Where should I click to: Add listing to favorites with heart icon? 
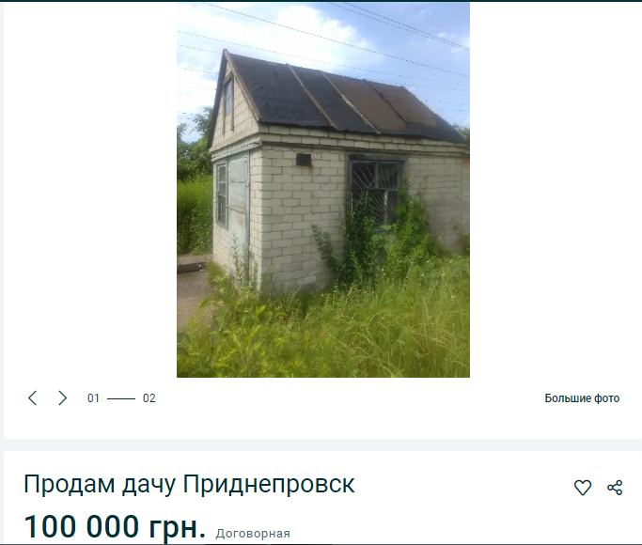582,488
